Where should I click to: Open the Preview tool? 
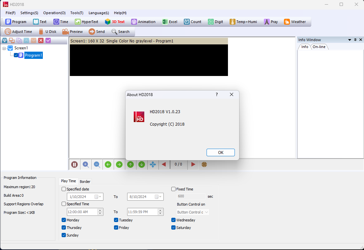[x=72, y=32]
